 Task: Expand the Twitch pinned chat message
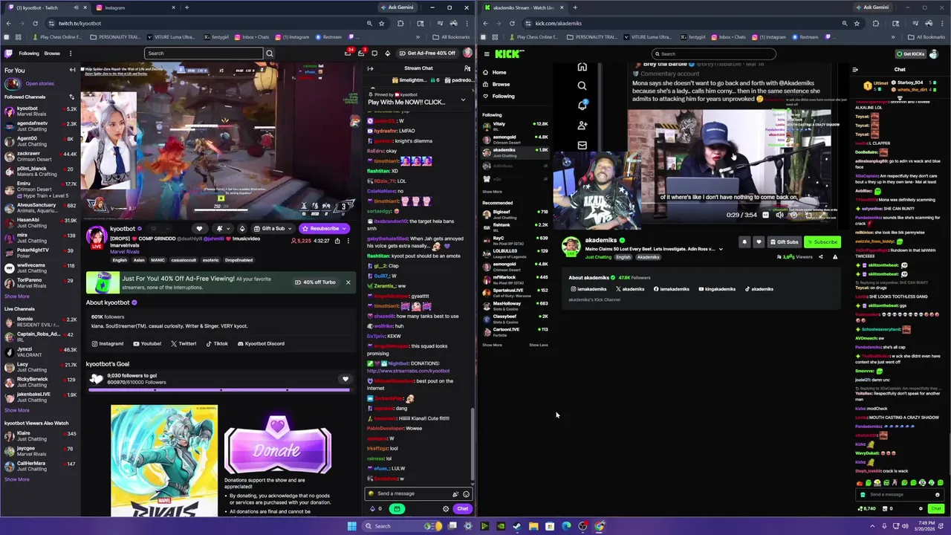(x=463, y=100)
